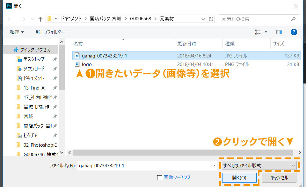Image resolution: width=306 pixels, height=187 pixels.
Task: Expand breadcrumb chevron after ドキュメント
Action: (86, 19)
